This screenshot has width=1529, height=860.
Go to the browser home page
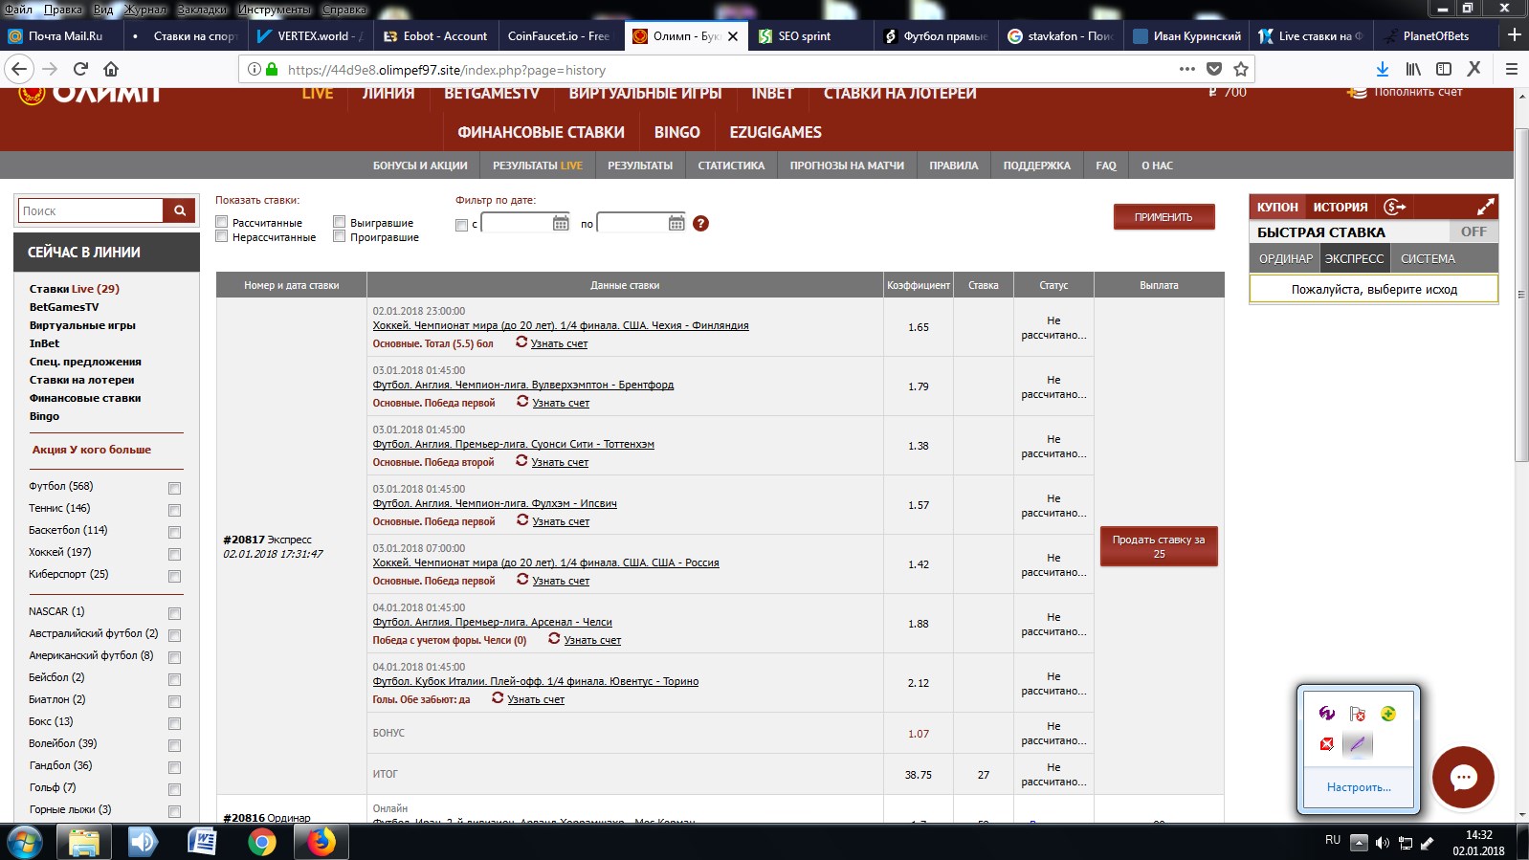(x=111, y=69)
